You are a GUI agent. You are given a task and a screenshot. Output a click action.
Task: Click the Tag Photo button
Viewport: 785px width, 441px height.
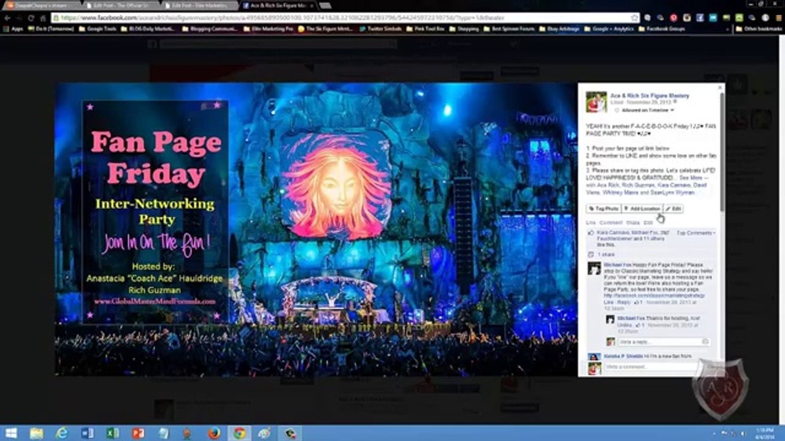pyautogui.click(x=603, y=209)
